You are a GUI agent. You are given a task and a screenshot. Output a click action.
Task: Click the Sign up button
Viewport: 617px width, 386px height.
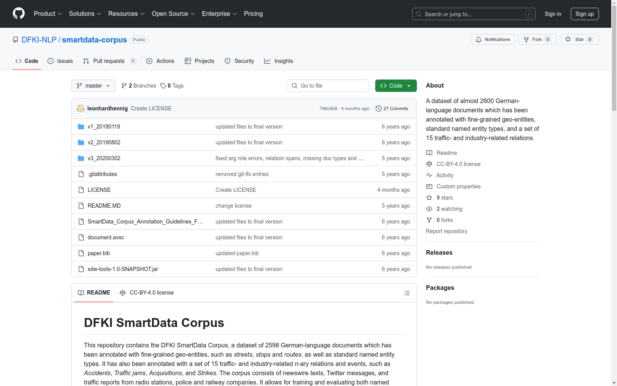coord(585,14)
